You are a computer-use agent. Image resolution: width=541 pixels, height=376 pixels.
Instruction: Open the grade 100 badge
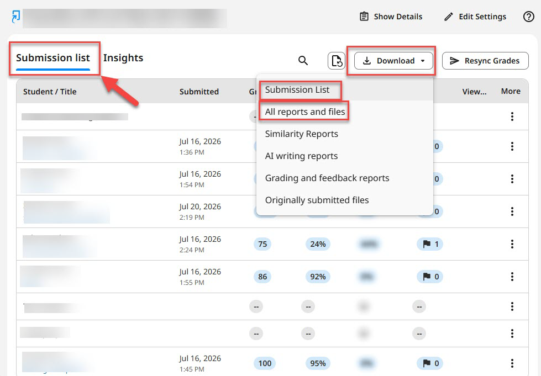point(265,363)
